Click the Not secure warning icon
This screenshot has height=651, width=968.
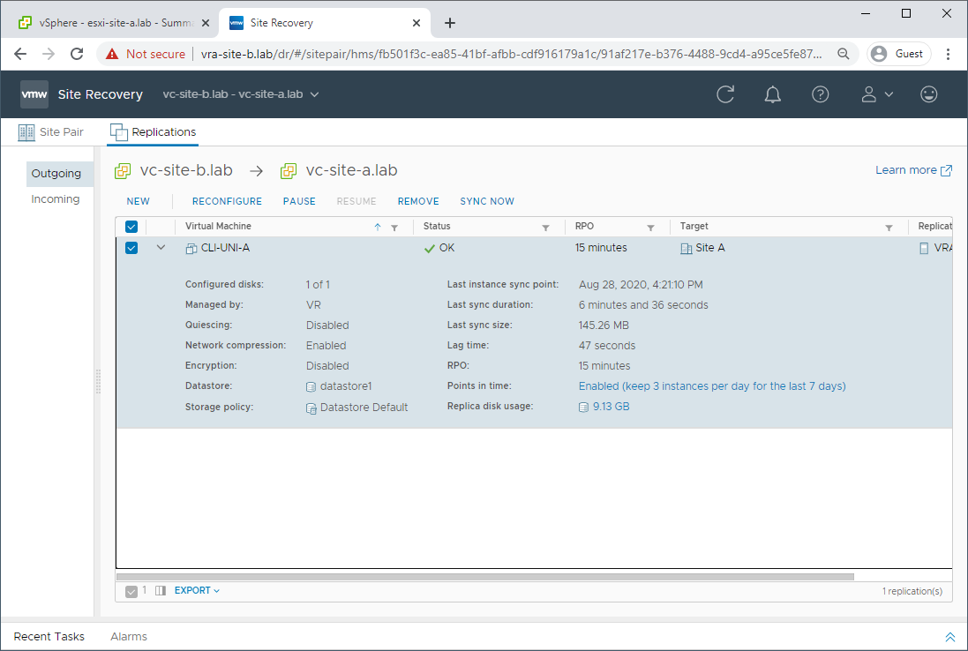coord(112,54)
